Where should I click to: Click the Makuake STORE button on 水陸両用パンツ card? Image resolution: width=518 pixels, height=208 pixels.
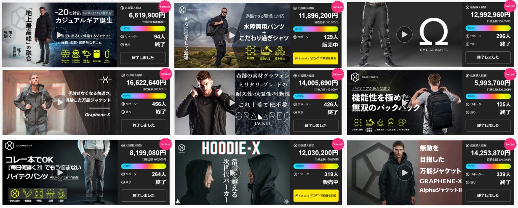point(315,58)
